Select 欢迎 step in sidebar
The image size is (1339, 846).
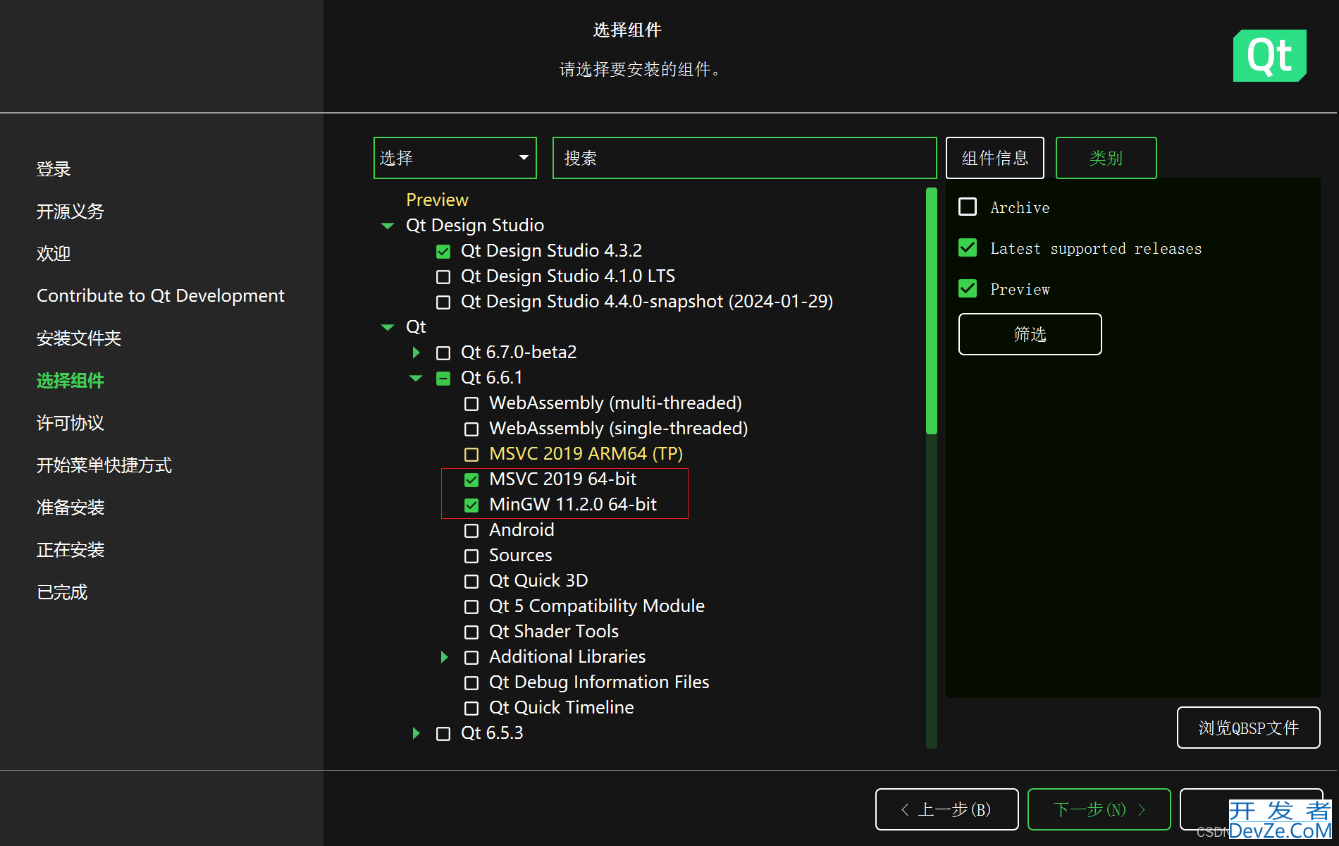coord(54,254)
